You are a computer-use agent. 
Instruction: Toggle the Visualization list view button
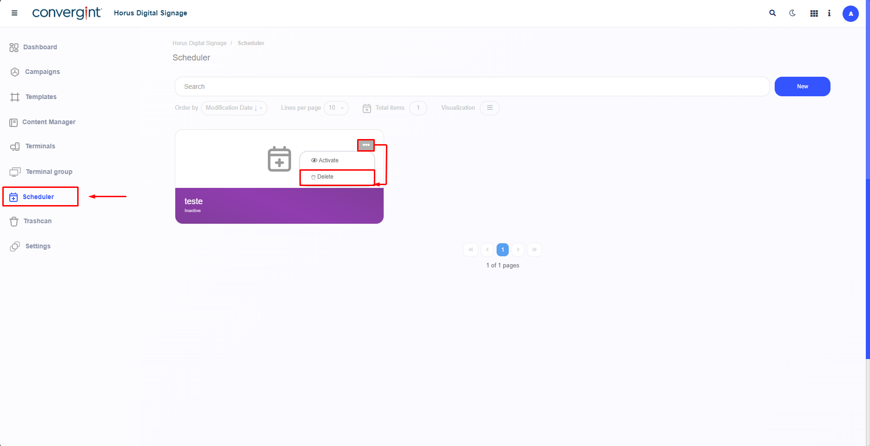[490, 108]
